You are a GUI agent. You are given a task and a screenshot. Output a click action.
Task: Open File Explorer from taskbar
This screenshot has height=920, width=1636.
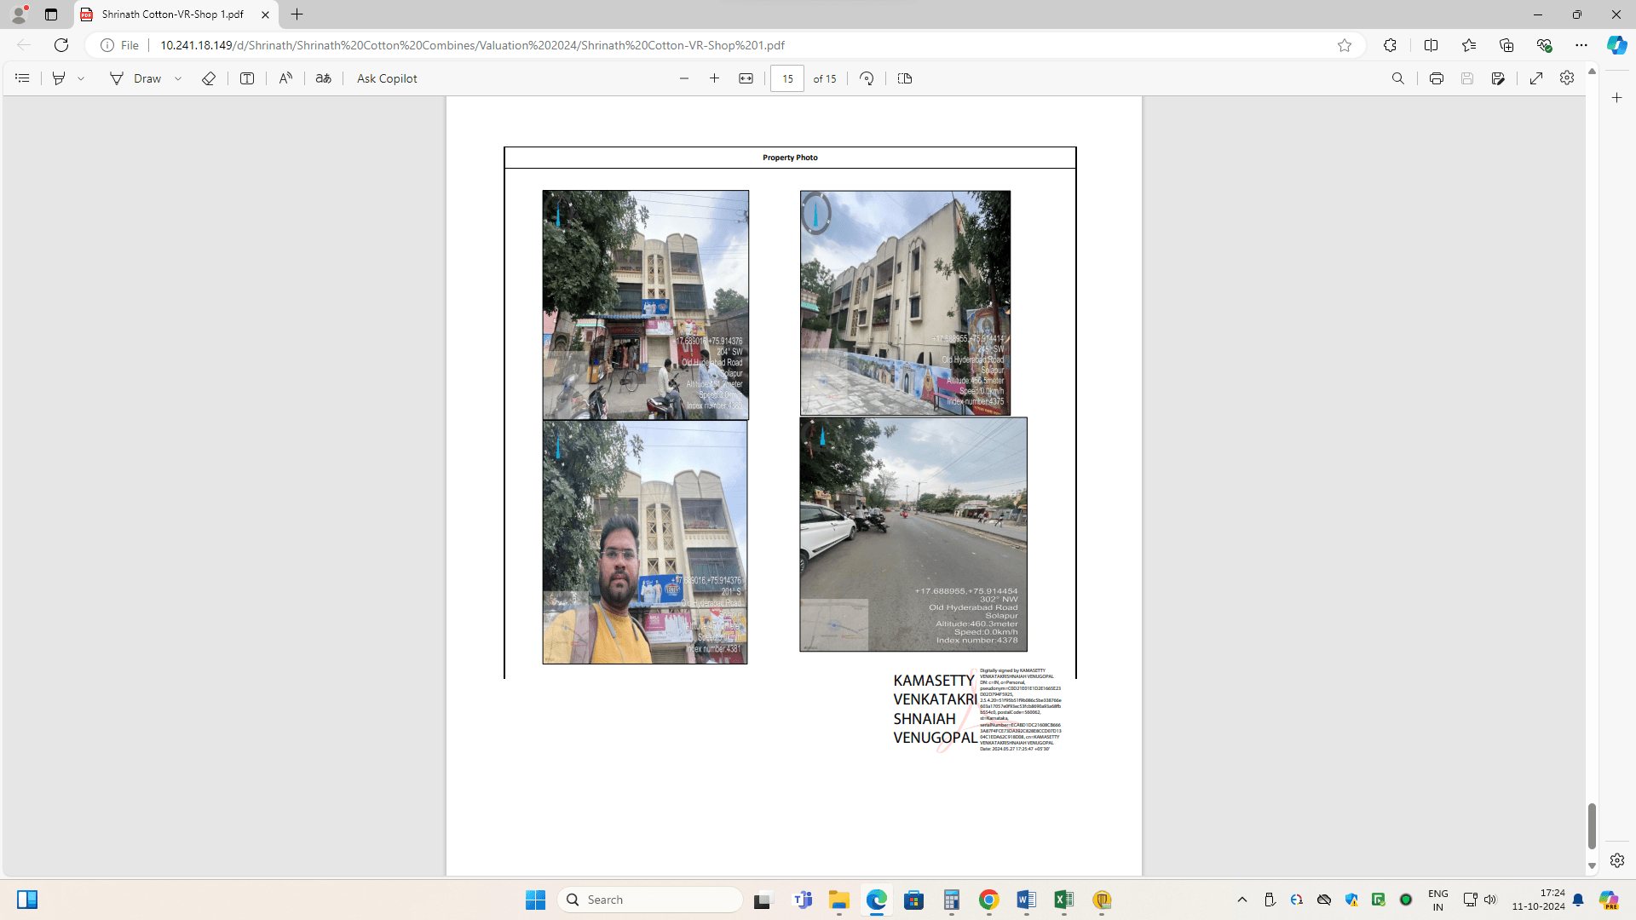pos(839,900)
